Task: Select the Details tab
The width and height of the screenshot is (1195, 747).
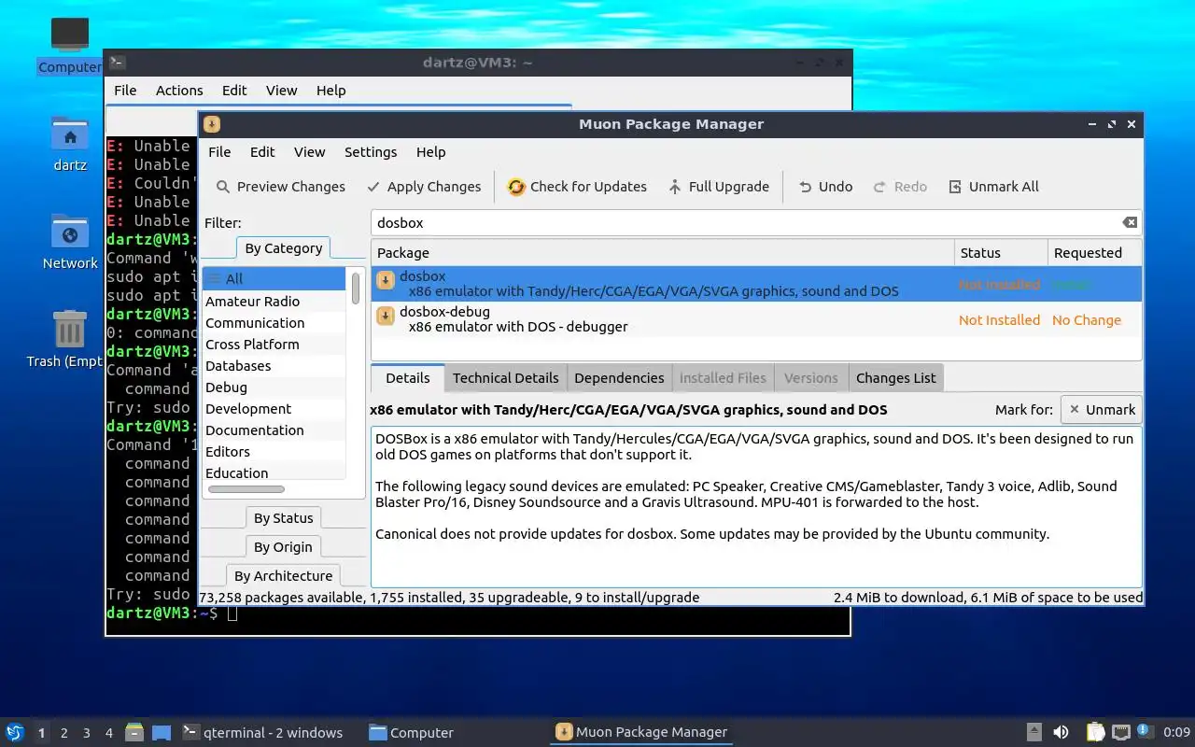Action: click(408, 378)
